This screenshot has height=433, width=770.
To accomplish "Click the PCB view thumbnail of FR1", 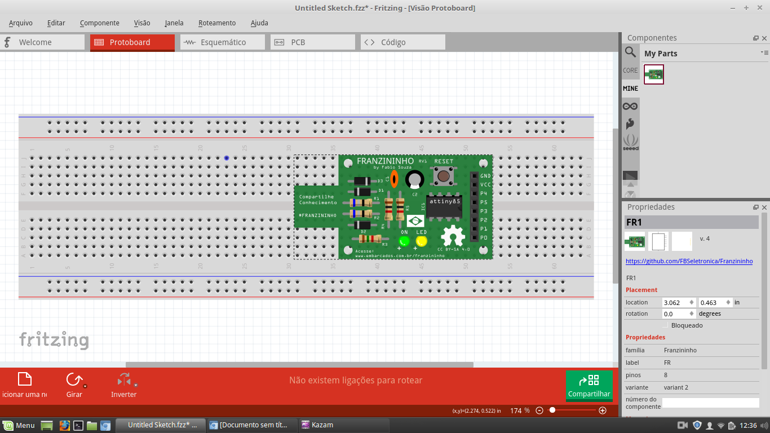I will [682, 241].
